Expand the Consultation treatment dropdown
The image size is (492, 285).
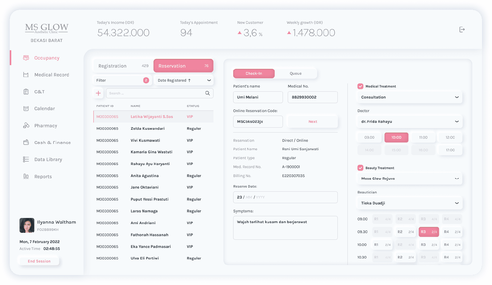(409, 97)
